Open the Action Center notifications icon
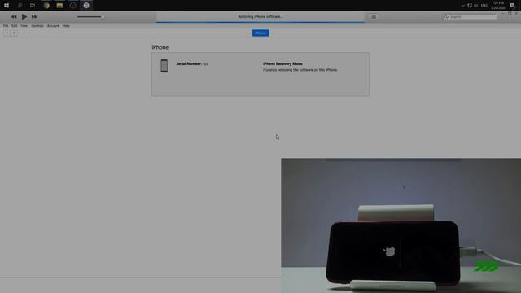Screen dimensions: 521x293 tap(512, 6)
